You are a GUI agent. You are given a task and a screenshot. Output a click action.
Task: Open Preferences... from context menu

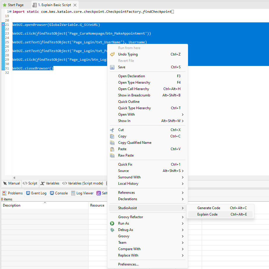[x=147, y=264]
